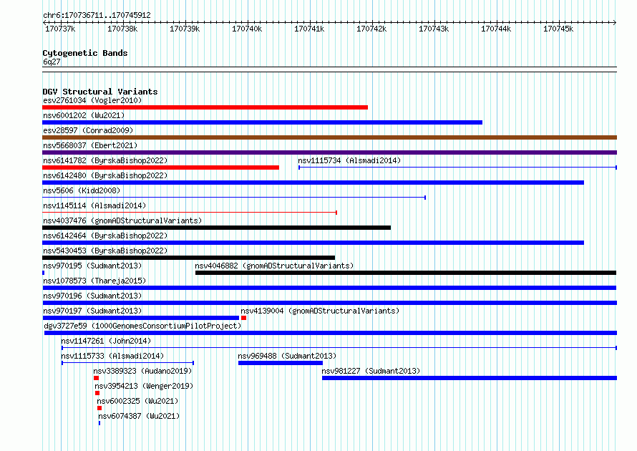The width and height of the screenshot is (637, 451).
Task: Open nsv1078573 (Thareja2015) label
Action: pos(94,281)
